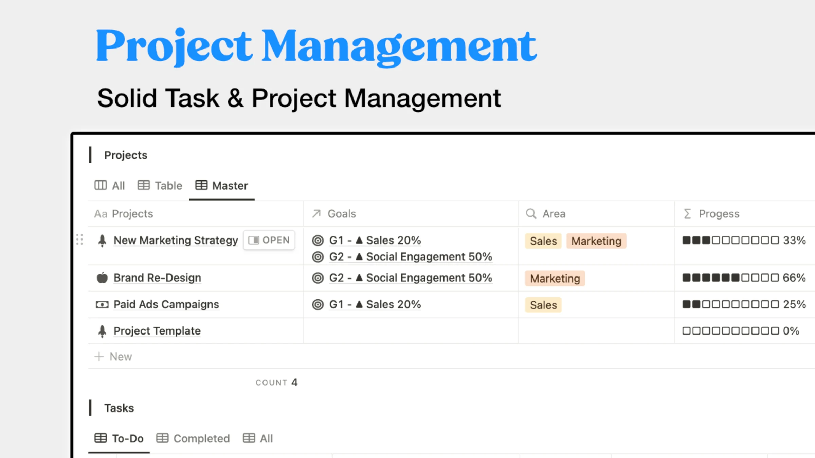This screenshot has height=458, width=815.
Task: Open the Goals column header menu
Action: (x=342, y=214)
